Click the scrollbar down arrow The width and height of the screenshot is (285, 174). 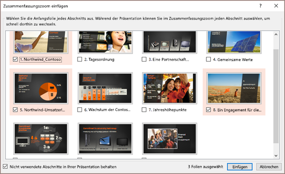[x=276, y=156]
